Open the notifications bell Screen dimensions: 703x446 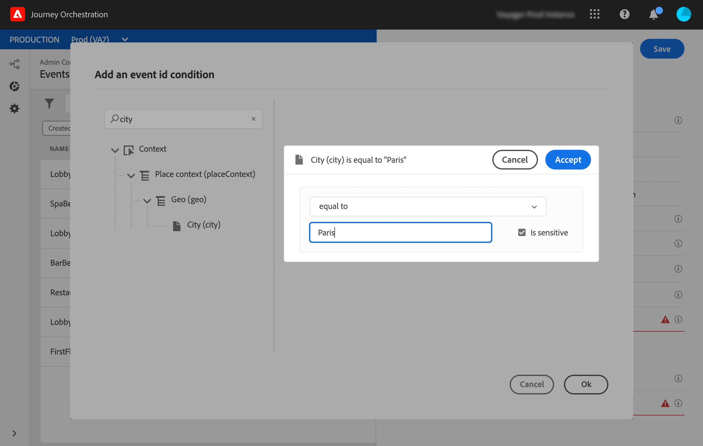(654, 14)
